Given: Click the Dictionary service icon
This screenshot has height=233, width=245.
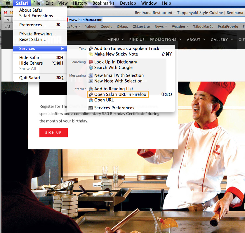Looking at the screenshot, I should (91, 62).
